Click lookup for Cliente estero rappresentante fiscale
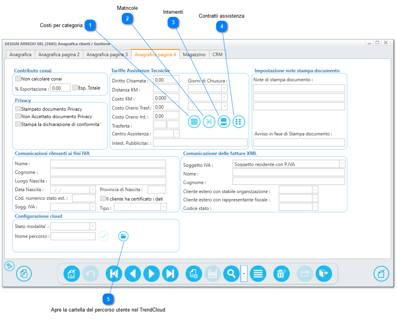 click(315, 198)
